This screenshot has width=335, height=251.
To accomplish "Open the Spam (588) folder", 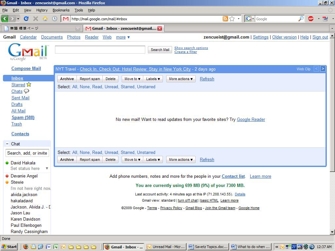I will [23, 117].
